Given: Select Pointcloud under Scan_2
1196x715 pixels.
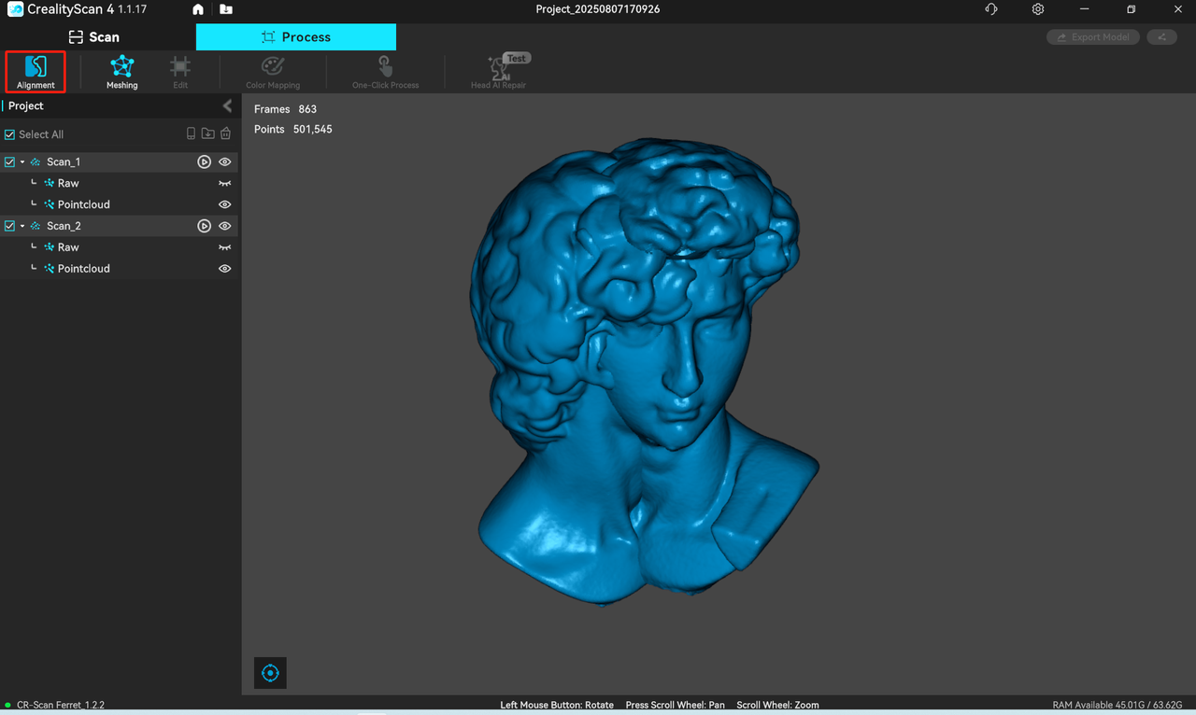Looking at the screenshot, I should (83, 269).
